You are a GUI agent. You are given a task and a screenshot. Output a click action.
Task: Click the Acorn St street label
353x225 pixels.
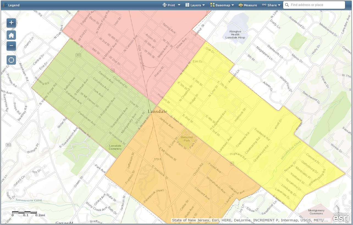[151, 38]
